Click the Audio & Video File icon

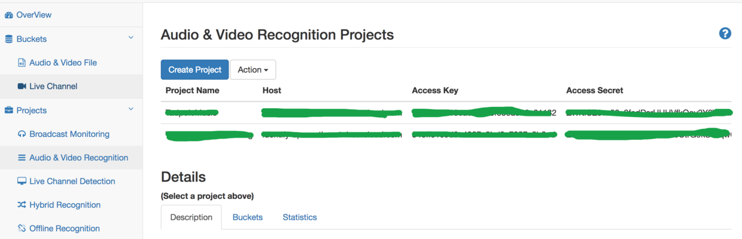point(22,63)
